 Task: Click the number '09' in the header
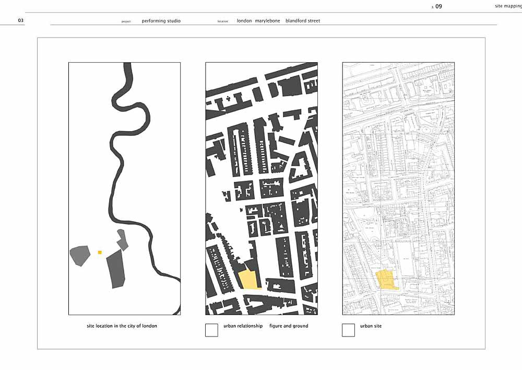click(x=438, y=6)
